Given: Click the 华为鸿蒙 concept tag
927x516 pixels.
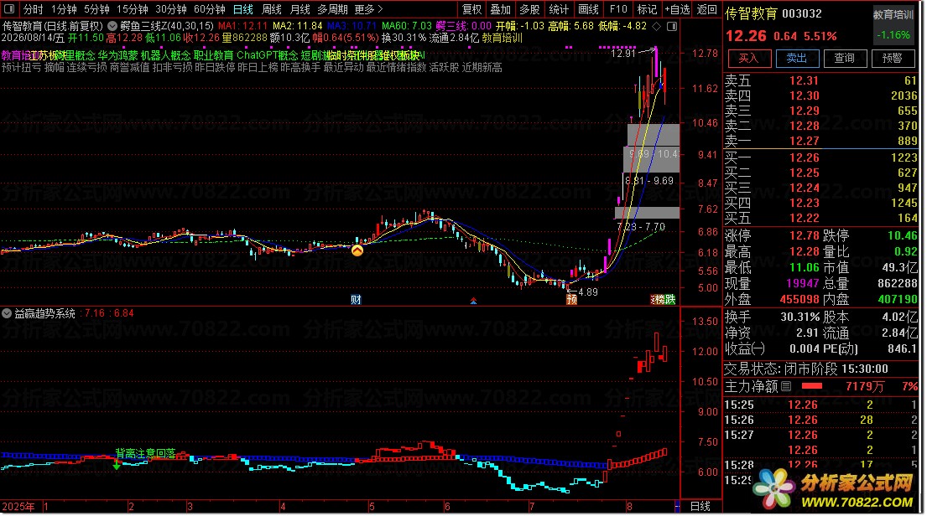Looking at the screenshot, I should tap(117, 55).
